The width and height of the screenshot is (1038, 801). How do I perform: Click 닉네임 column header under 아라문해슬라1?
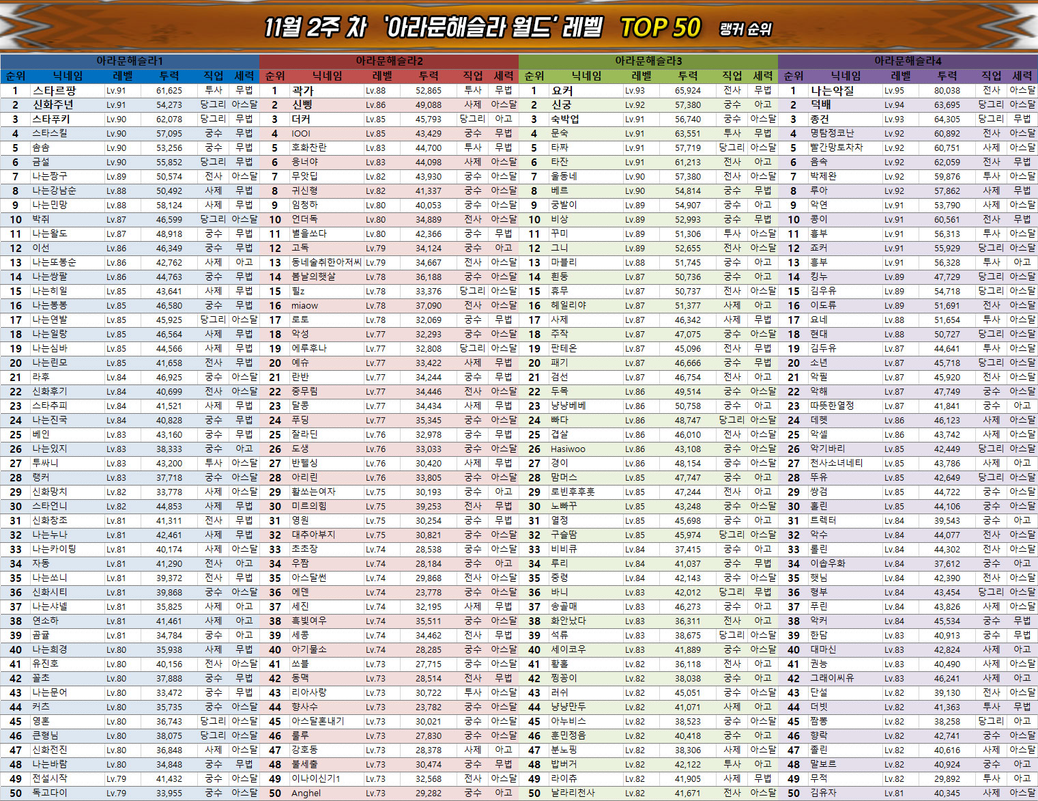click(x=68, y=76)
